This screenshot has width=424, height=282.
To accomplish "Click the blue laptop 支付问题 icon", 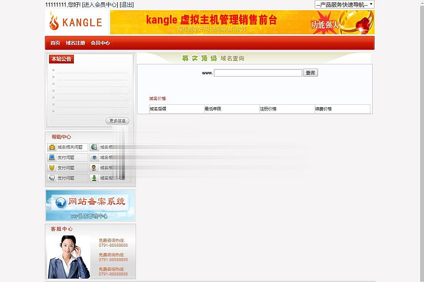I will 52,157.
